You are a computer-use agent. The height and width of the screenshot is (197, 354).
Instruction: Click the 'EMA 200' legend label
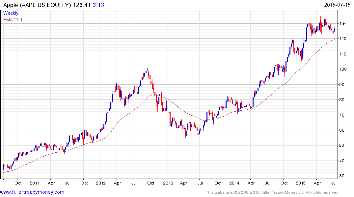click(x=13, y=20)
